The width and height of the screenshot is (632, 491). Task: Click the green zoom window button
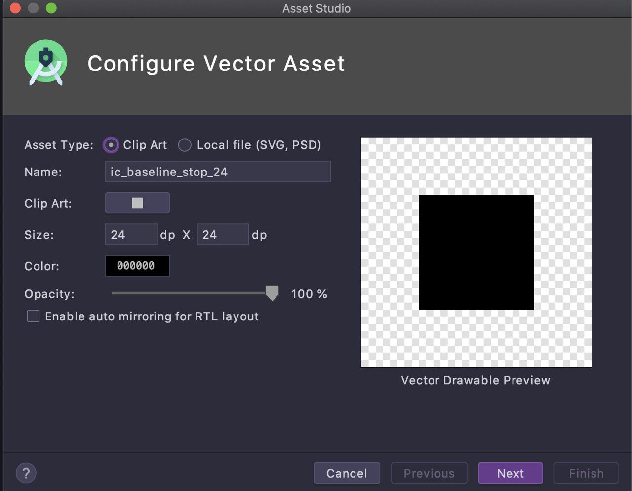tap(51, 8)
